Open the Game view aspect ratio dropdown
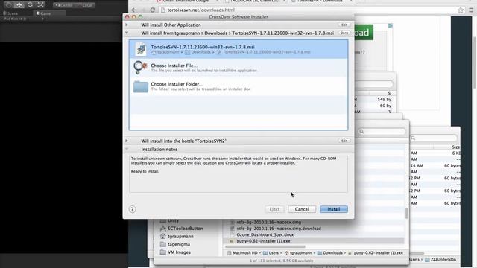 point(23,19)
